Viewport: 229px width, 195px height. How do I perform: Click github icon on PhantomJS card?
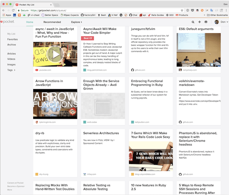click(180, 174)
